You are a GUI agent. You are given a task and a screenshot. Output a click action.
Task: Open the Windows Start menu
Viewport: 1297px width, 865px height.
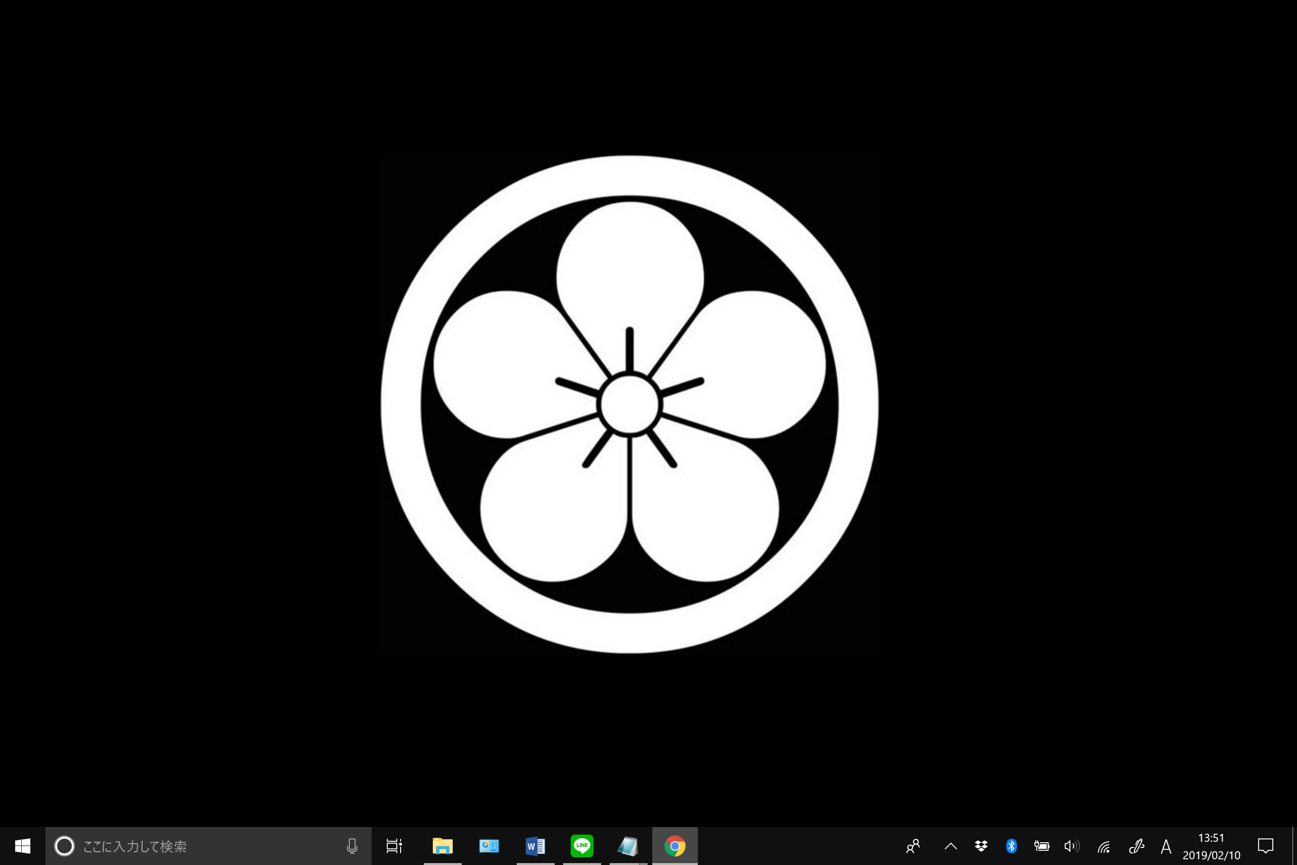tap(22, 846)
